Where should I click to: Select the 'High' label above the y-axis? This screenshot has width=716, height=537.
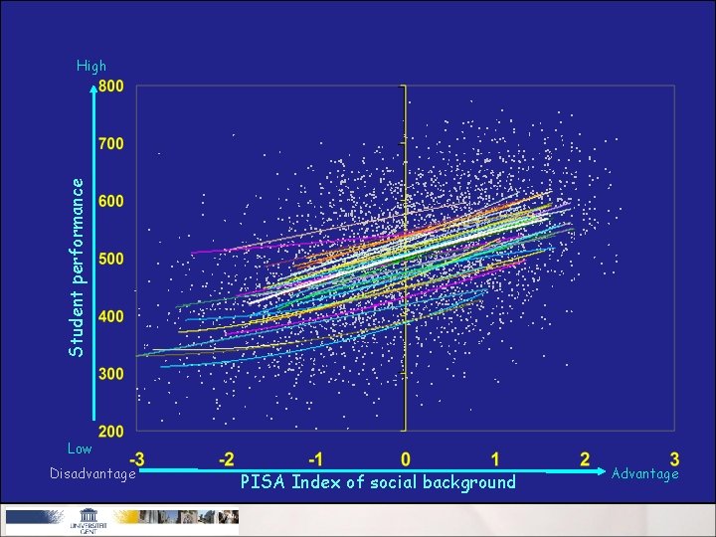91,67
